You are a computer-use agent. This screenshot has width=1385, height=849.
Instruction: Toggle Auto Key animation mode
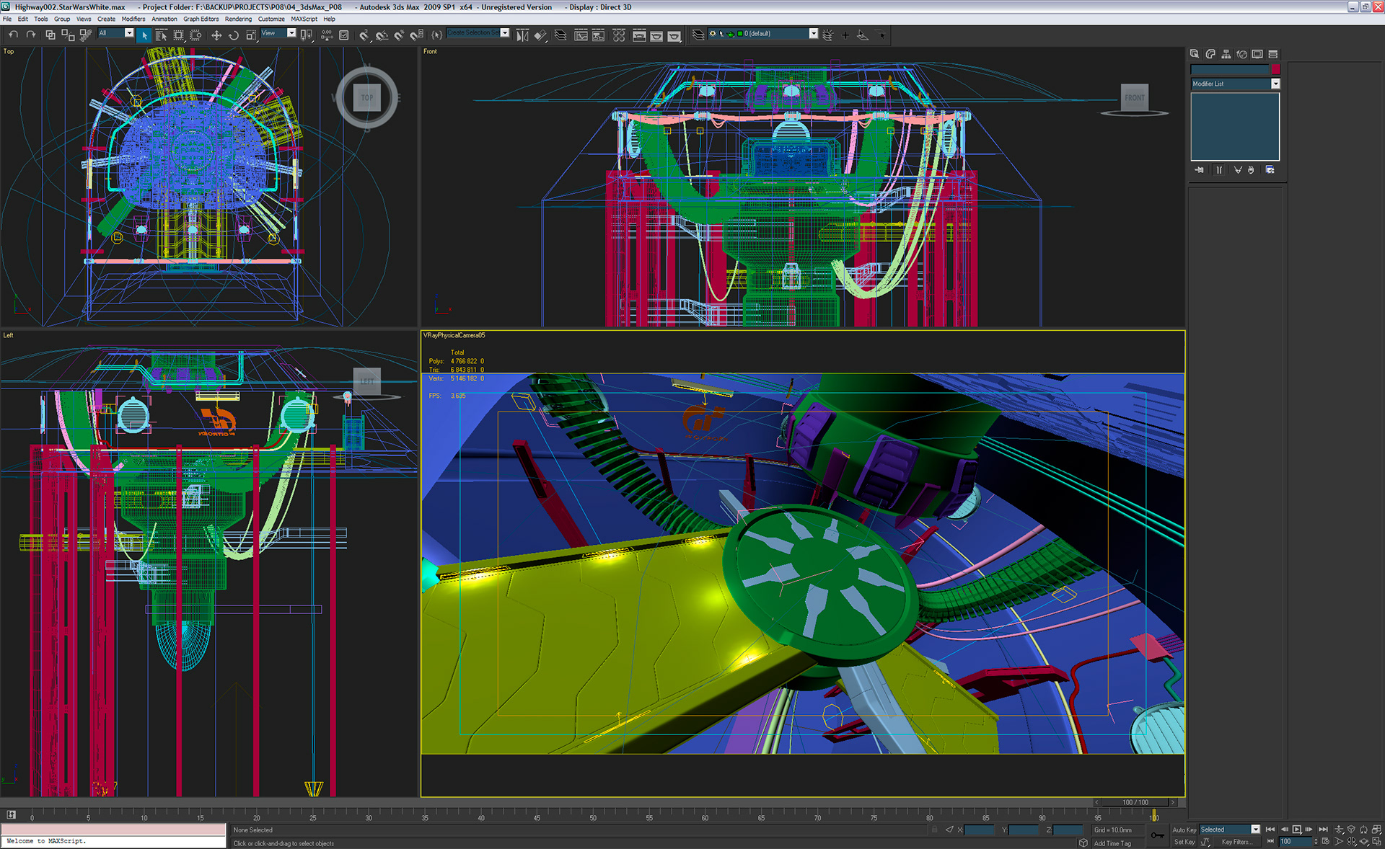coord(1184,830)
